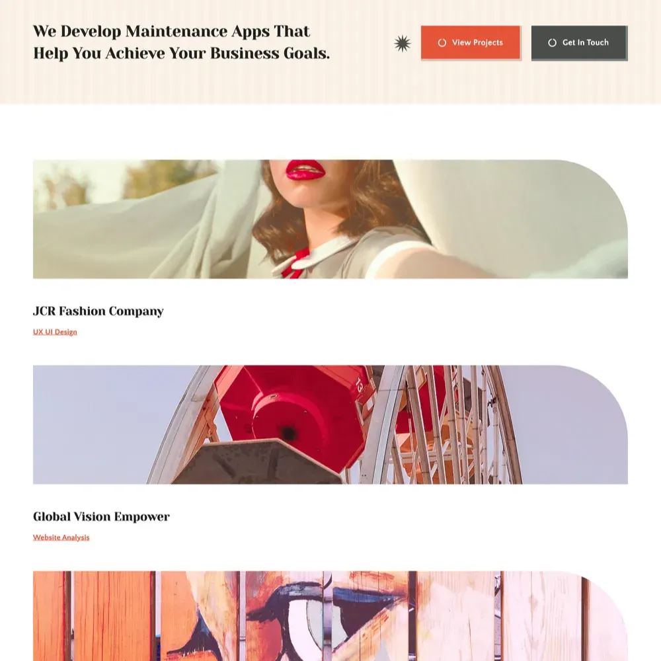The image size is (661, 661).
Task: Click the headline text 'Help You Achieve Your Business Goals.'
Action: pos(181,54)
